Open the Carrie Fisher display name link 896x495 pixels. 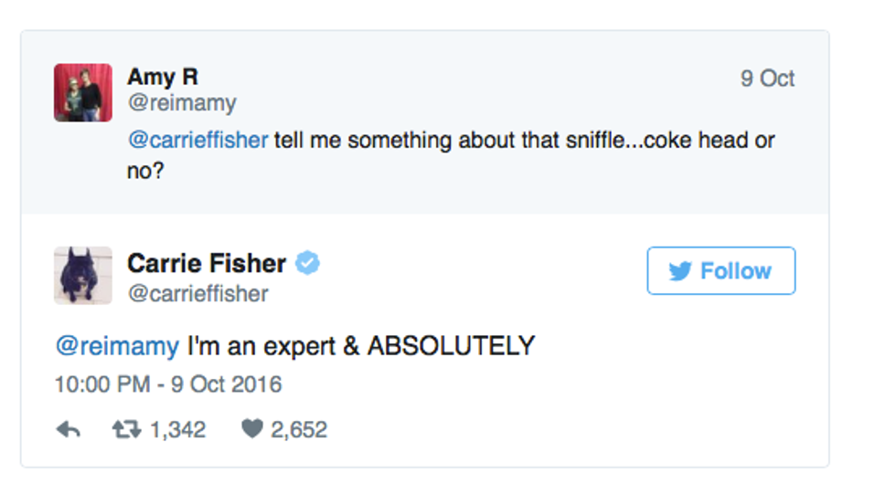coord(207,264)
